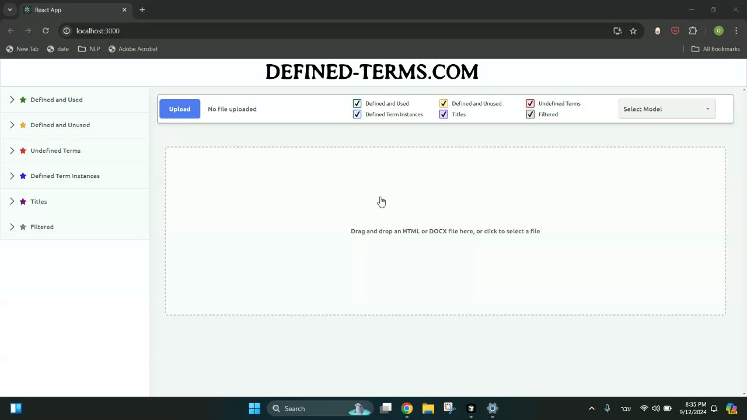Expand the Undefined Terms sidebar section
Screen dimensions: 747x420
[12, 150]
